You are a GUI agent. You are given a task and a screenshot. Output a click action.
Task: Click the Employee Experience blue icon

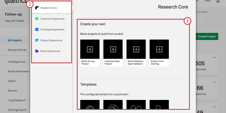click(37, 30)
